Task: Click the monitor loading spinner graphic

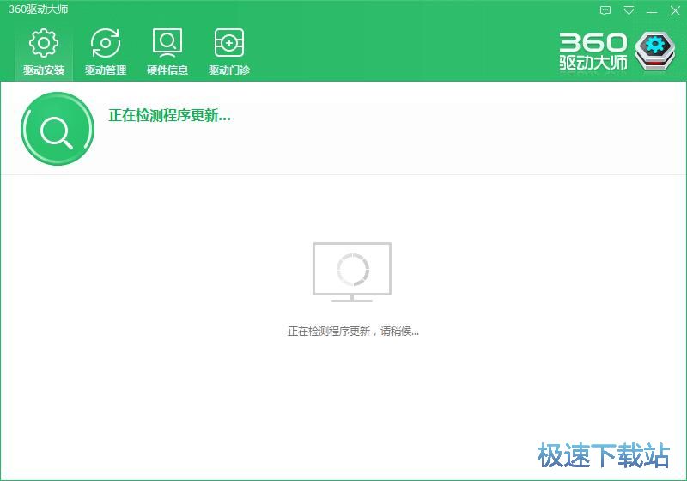Action: tap(352, 272)
